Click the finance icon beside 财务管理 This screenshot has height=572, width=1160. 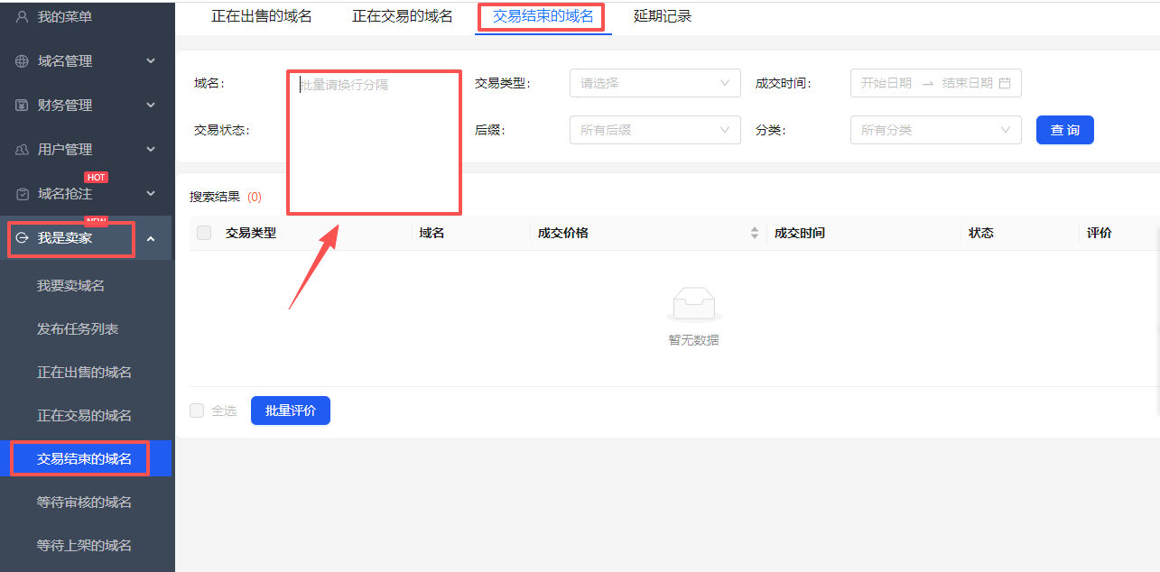[23, 106]
